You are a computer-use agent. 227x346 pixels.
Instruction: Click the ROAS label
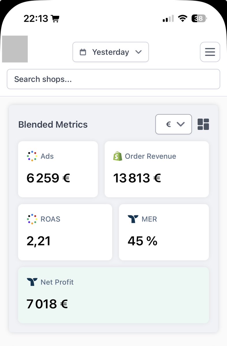tap(50, 219)
